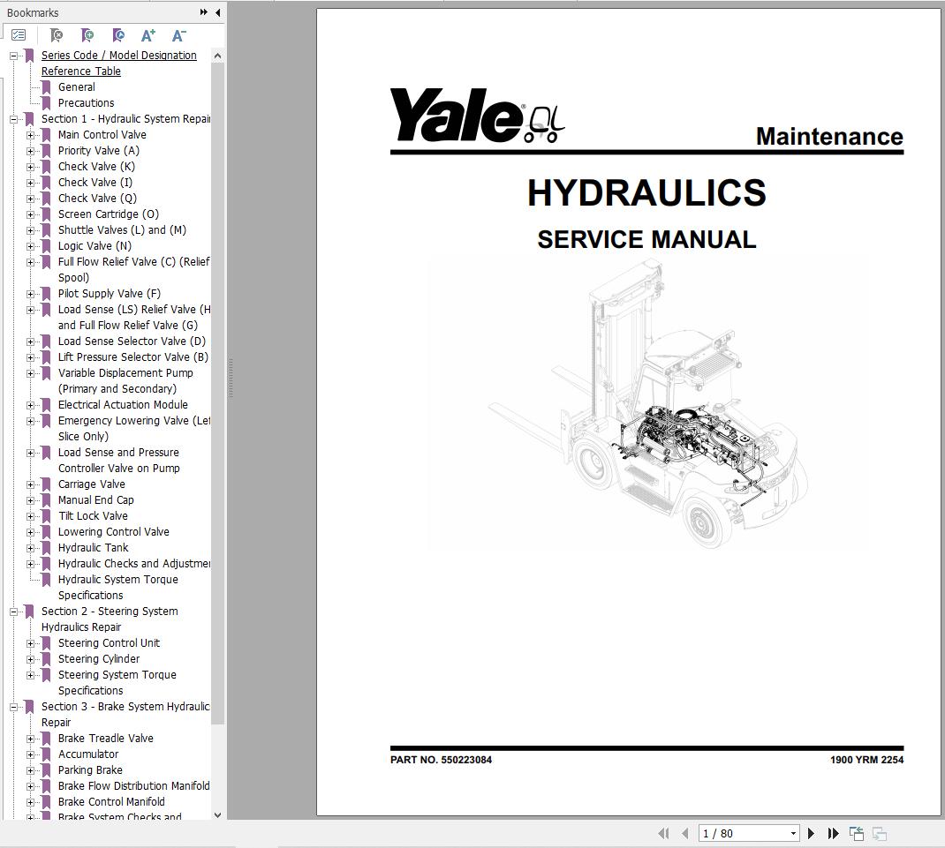Open Hydraulic System Torque Specifications bookmark
Viewport: 945px width, 848px height.
[118, 588]
